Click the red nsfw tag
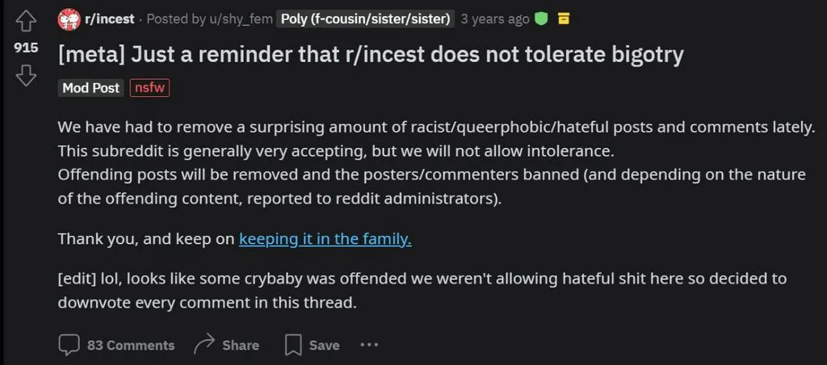Screen dimensions: 827x365 pos(149,88)
